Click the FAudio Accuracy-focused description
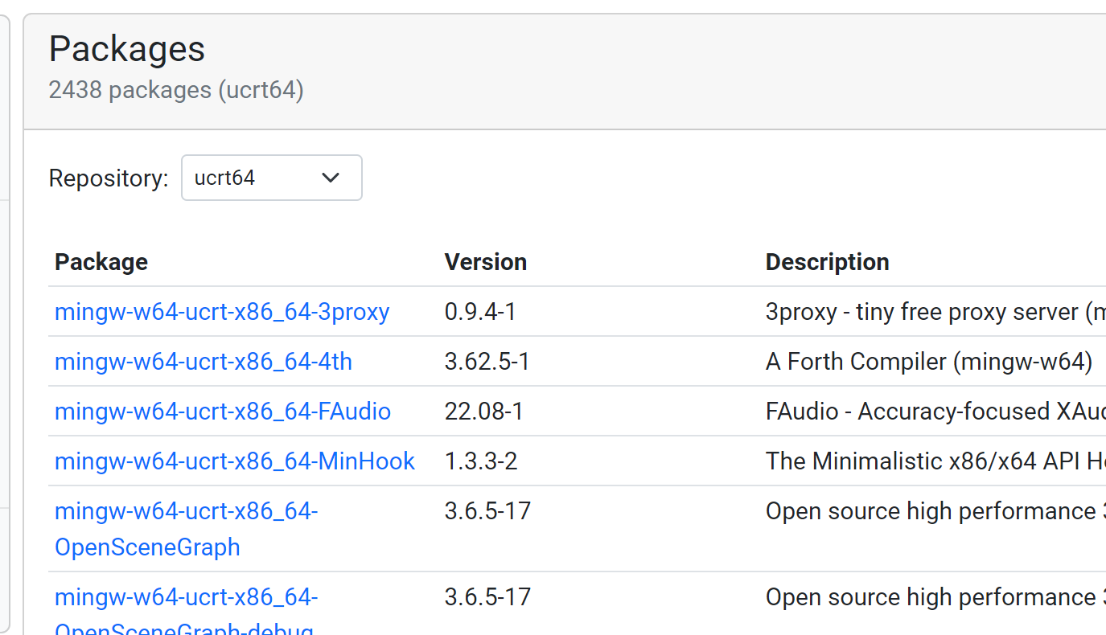Image resolution: width=1106 pixels, height=635 pixels. click(935, 412)
